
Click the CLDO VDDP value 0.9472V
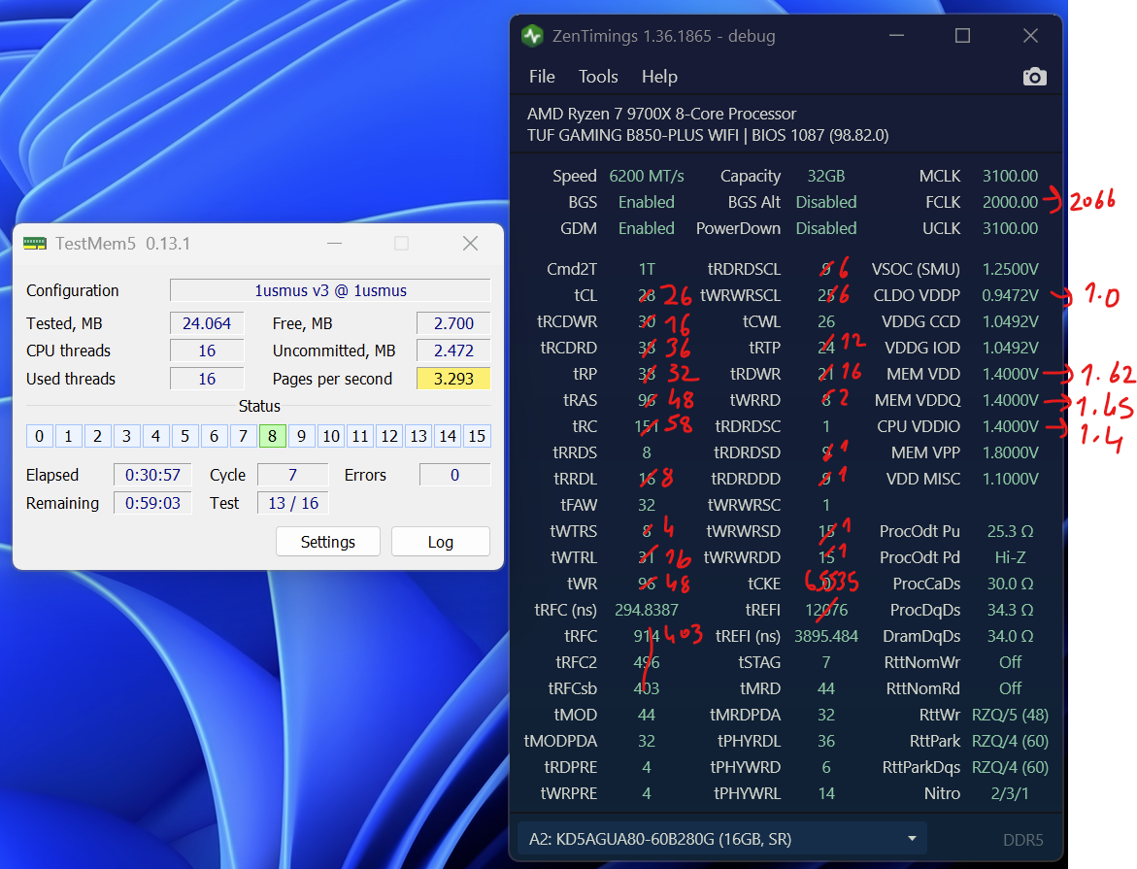pos(1010,295)
